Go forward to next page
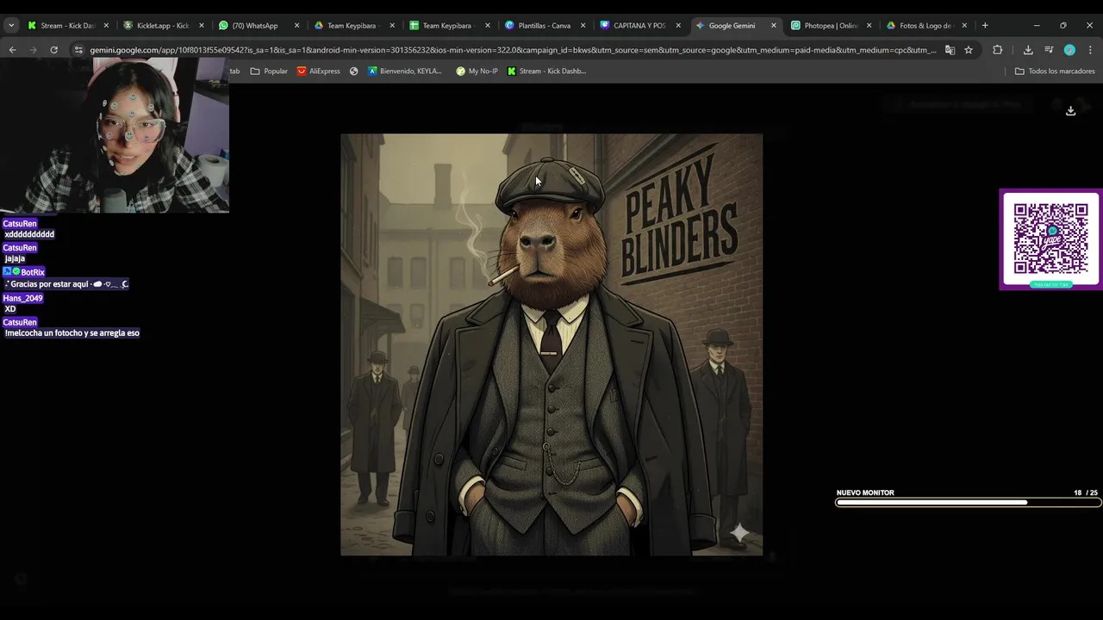The height and width of the screenshot is (620, 1103). [x=33, y=50]
